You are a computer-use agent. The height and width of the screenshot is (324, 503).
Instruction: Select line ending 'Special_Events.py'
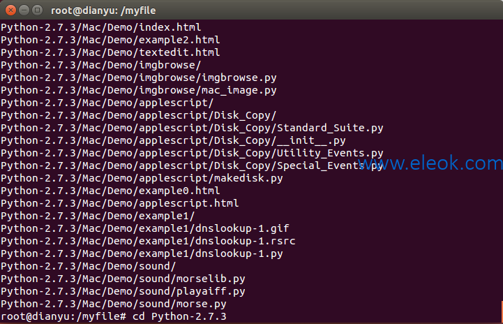192,165
